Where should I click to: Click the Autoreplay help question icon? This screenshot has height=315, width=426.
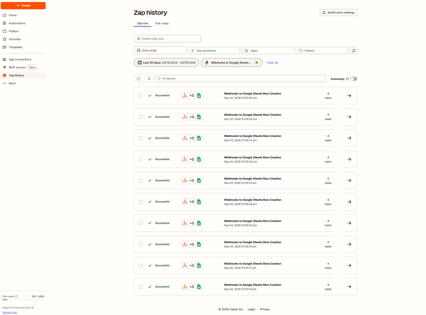(347, 79)
